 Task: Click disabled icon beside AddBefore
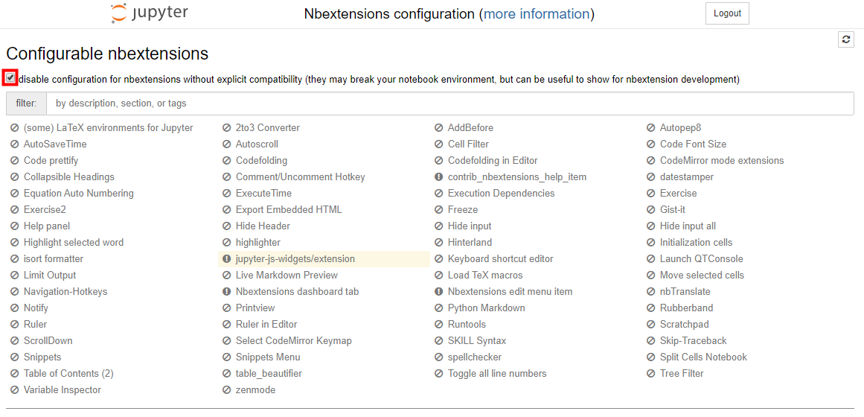pos(438,128)
